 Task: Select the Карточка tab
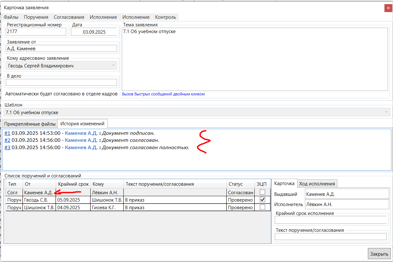point(284,183)
